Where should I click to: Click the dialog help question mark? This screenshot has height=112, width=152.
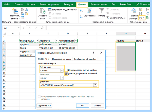click(x=93, y=53)
